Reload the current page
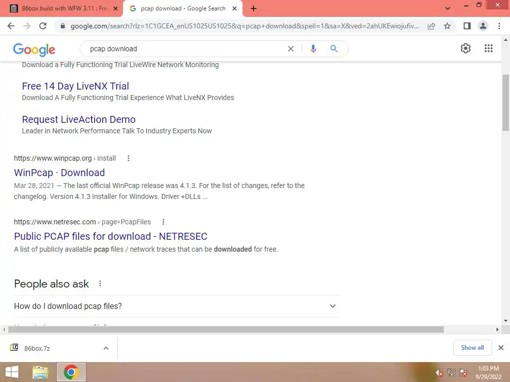This screenshot has width=510, height=382. [43, 26]
